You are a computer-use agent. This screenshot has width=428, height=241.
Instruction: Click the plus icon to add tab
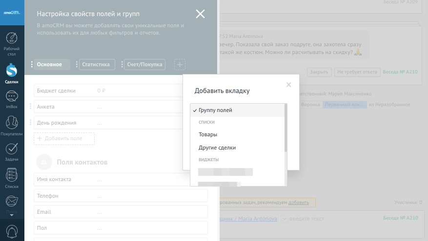180,65
